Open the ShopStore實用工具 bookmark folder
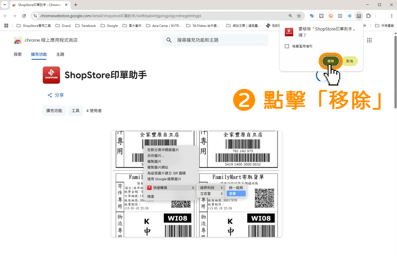Screen dimensions: 397x256 34,26
